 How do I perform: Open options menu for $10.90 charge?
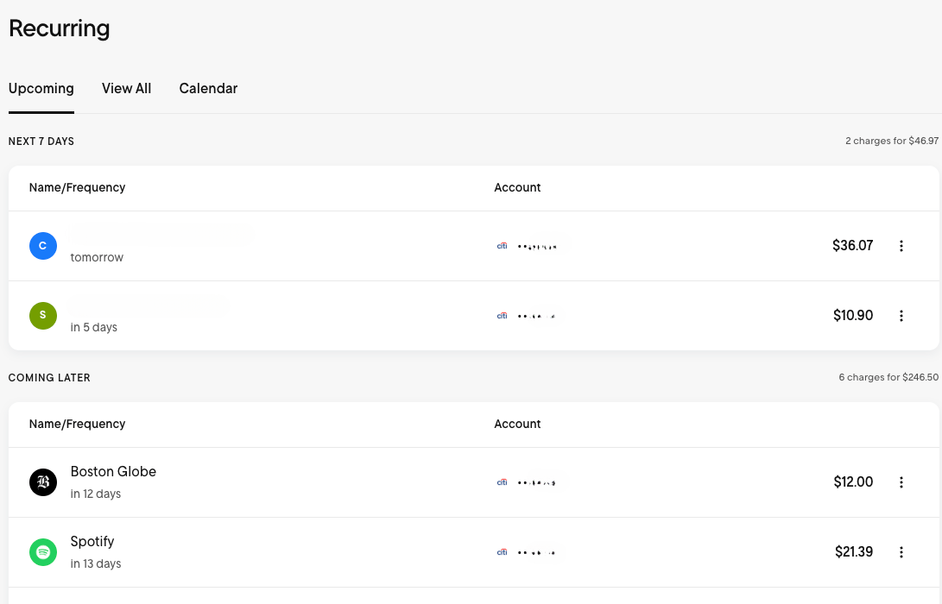[901, 316]
